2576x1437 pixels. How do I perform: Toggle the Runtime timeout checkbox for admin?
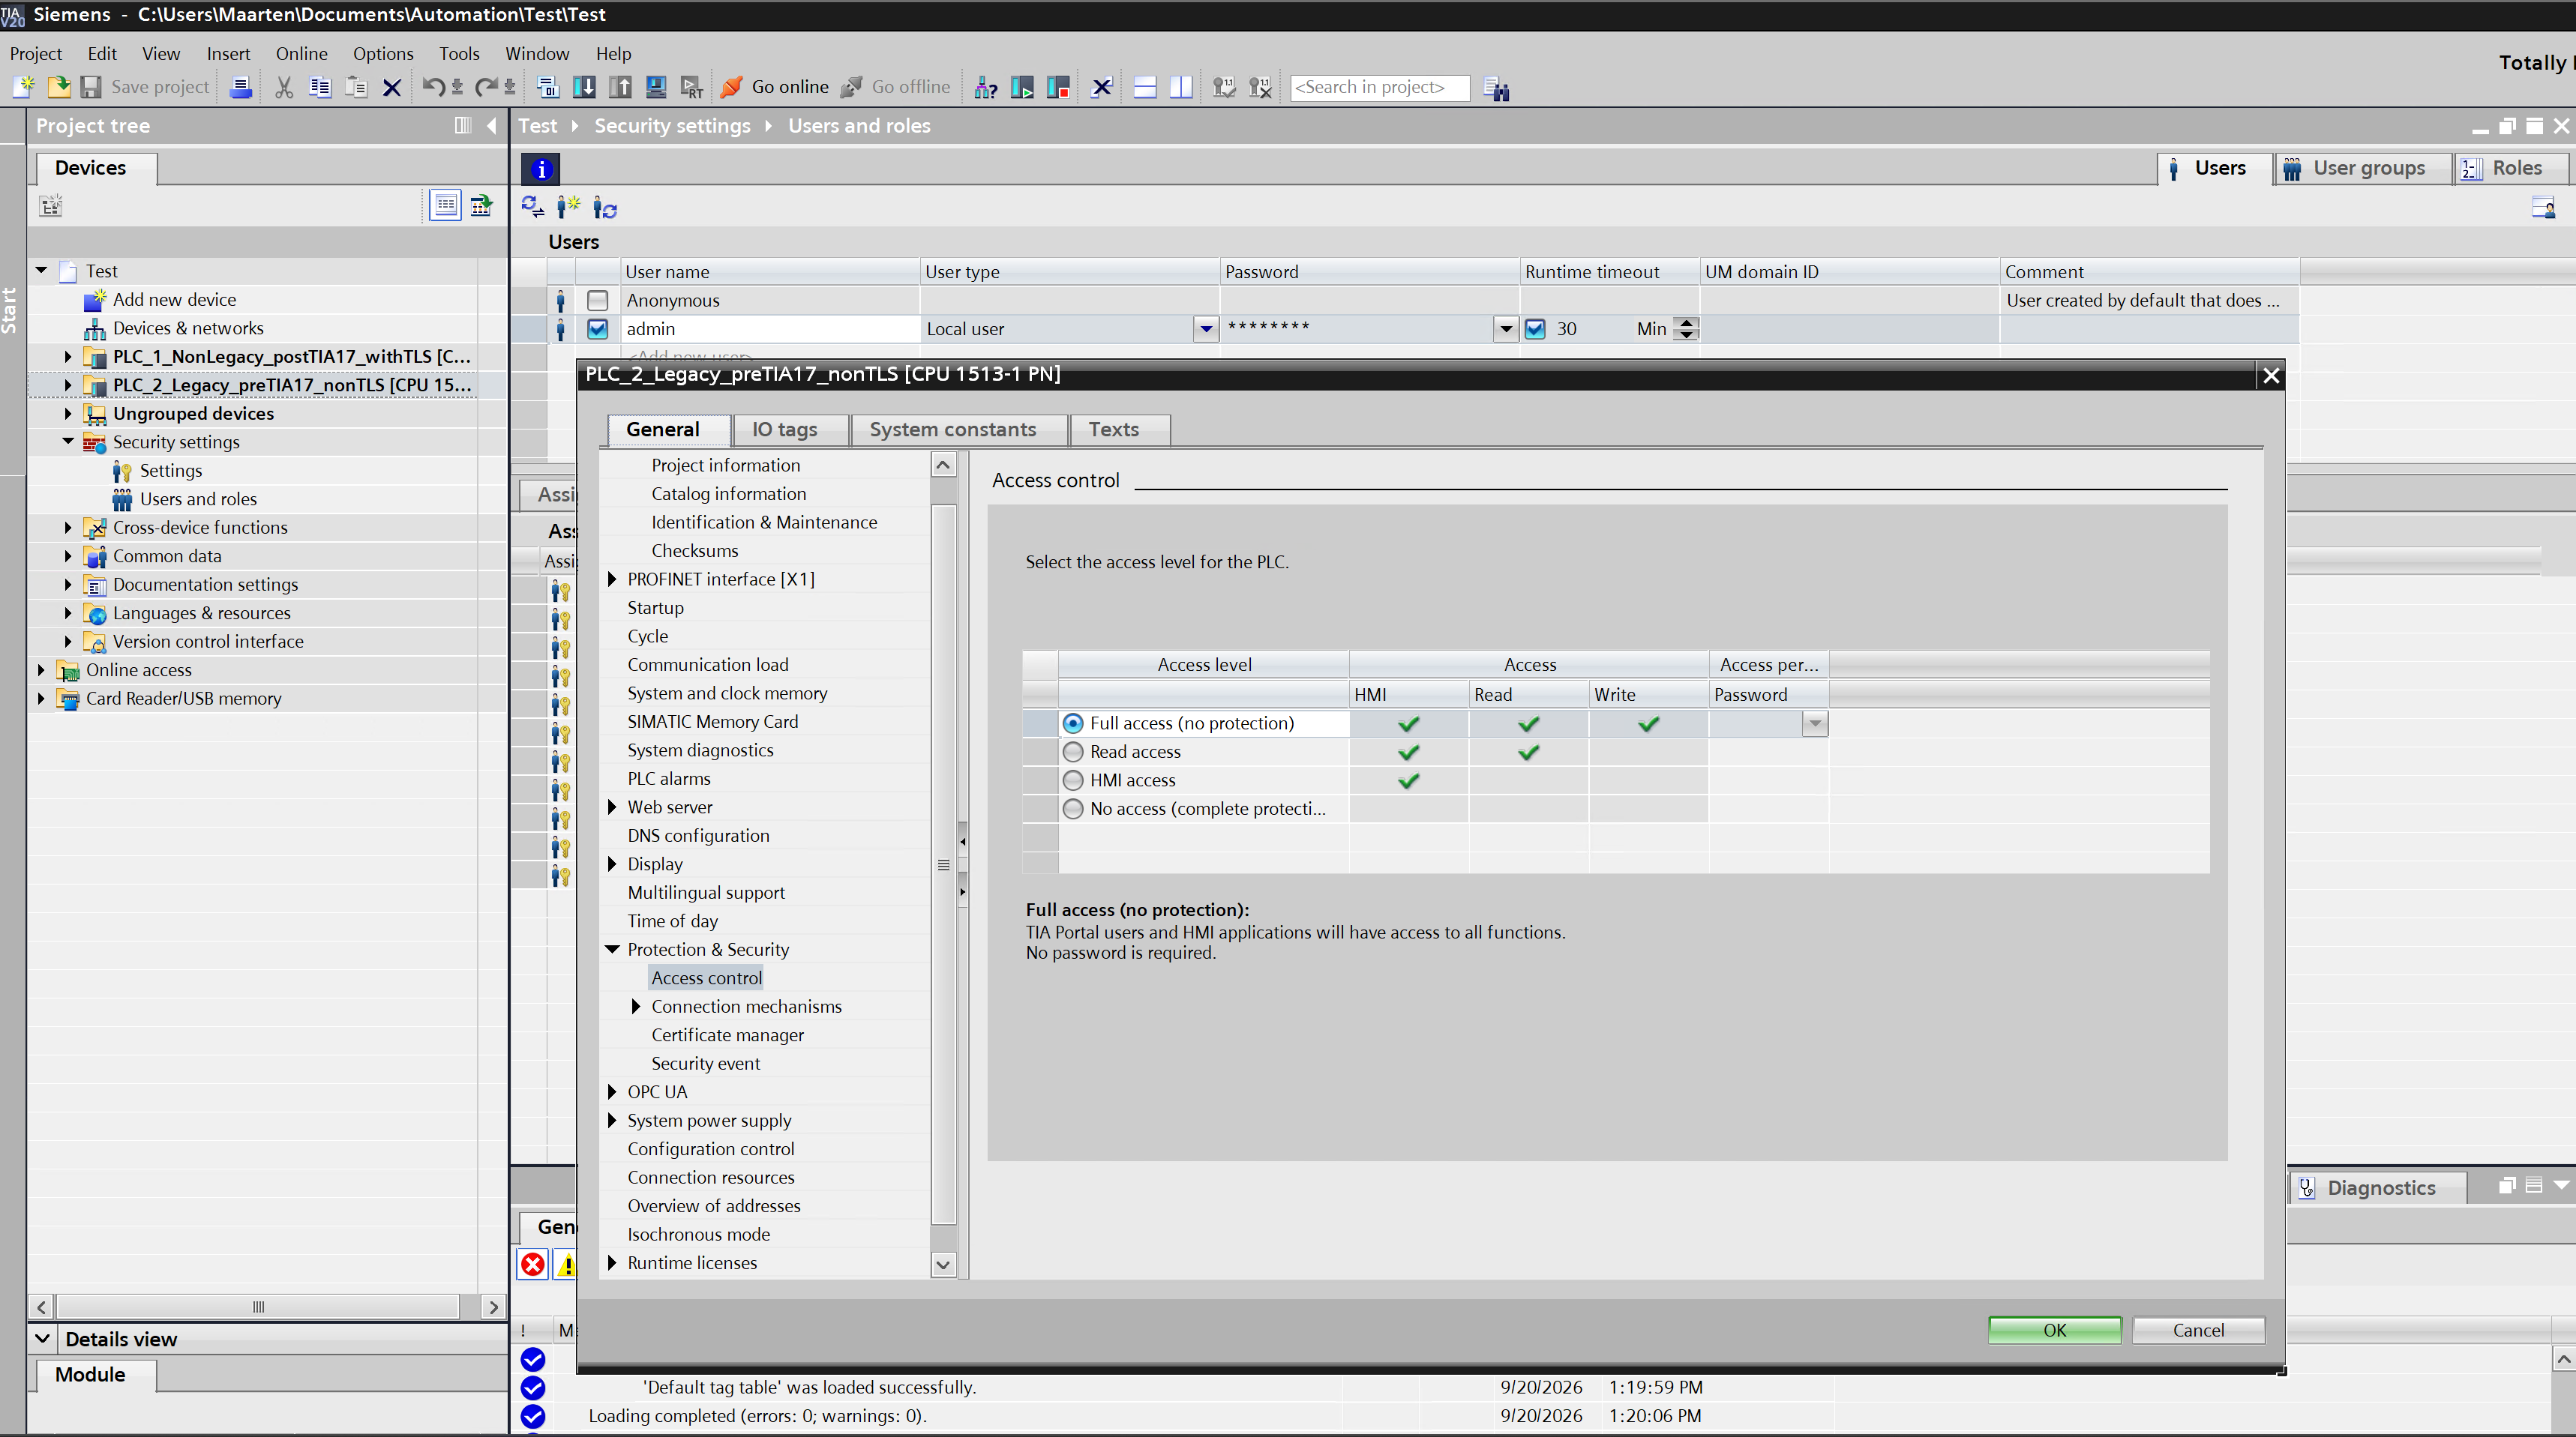[1535, 329]
